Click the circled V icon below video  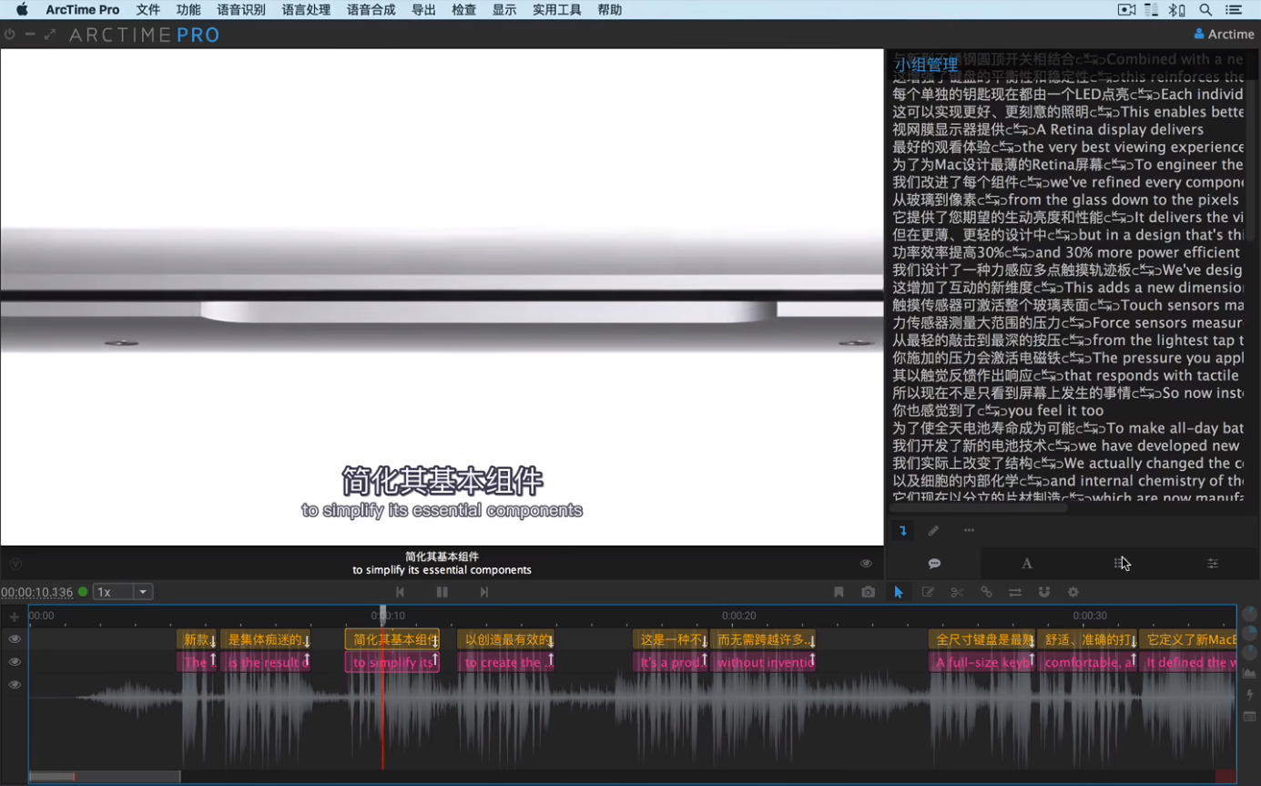click(x=15, y=564)
